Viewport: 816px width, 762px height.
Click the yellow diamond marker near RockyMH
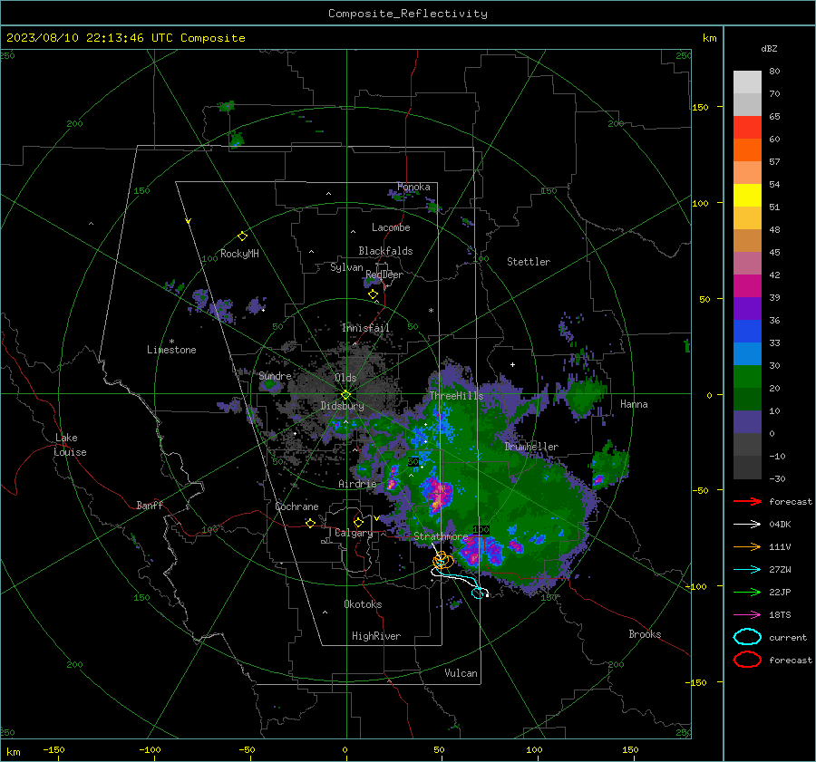(x=242, y=236)
